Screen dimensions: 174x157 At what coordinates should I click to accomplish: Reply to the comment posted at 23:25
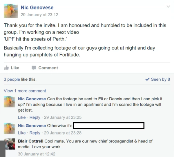35,117
